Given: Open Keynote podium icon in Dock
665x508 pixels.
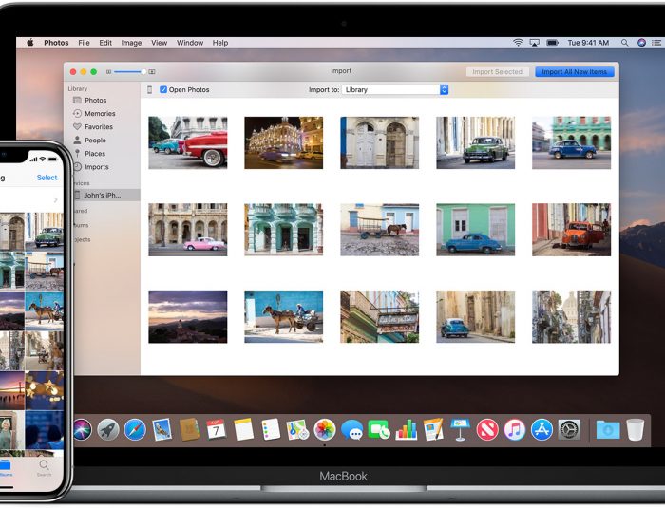Looking at the screenshot, I should 461,429.
